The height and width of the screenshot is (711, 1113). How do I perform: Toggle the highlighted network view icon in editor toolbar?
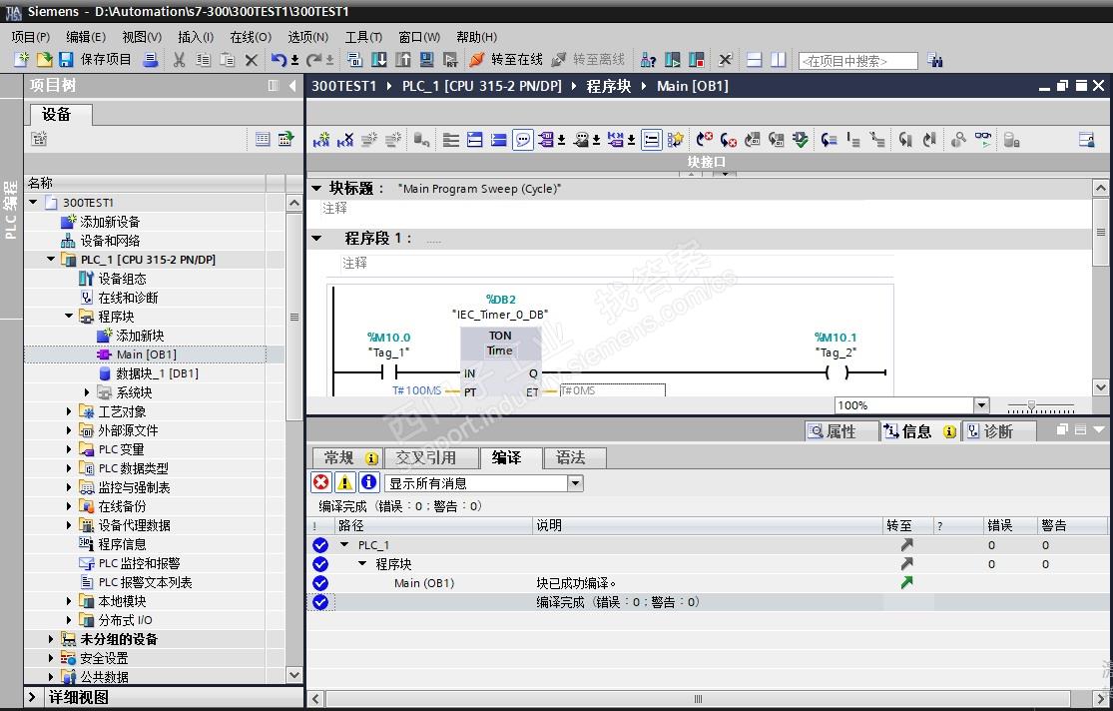pos(651,139)
